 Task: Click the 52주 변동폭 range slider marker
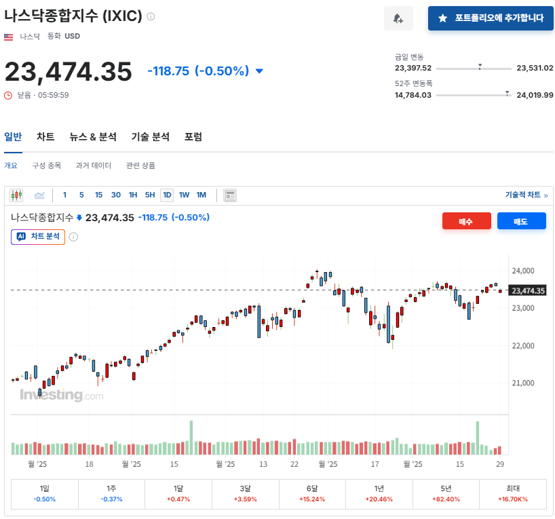point(508,94)
